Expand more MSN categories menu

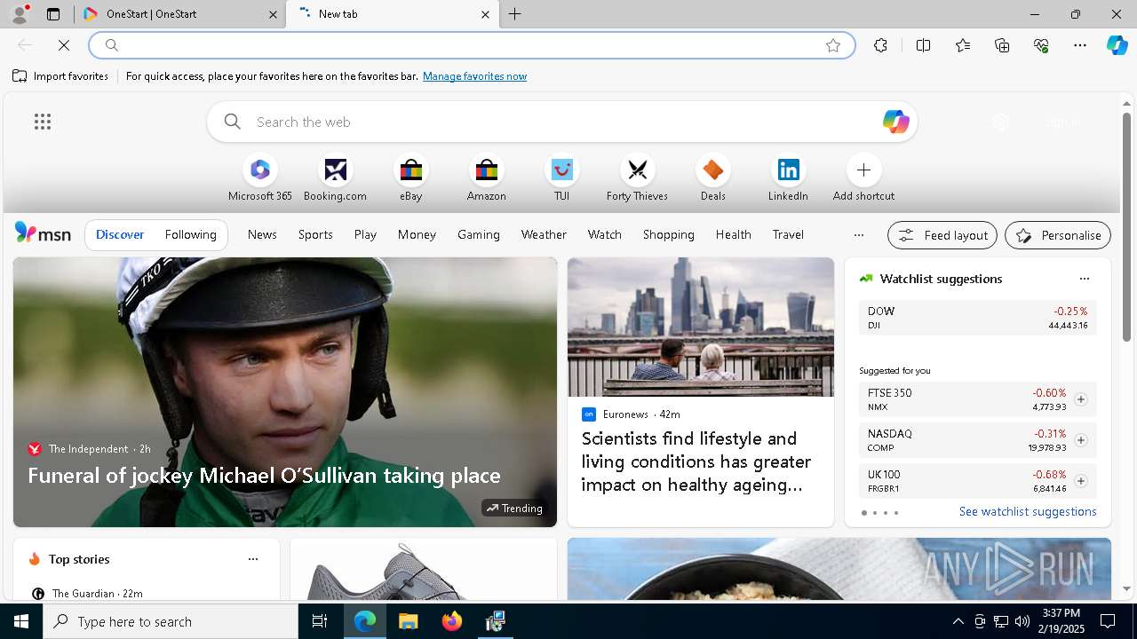[858, 235]
